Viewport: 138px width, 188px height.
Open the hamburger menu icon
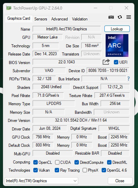coord(129,17)
